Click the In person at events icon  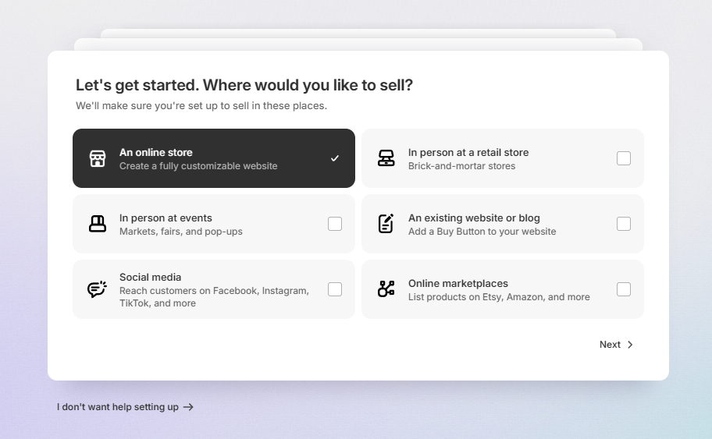98,224
